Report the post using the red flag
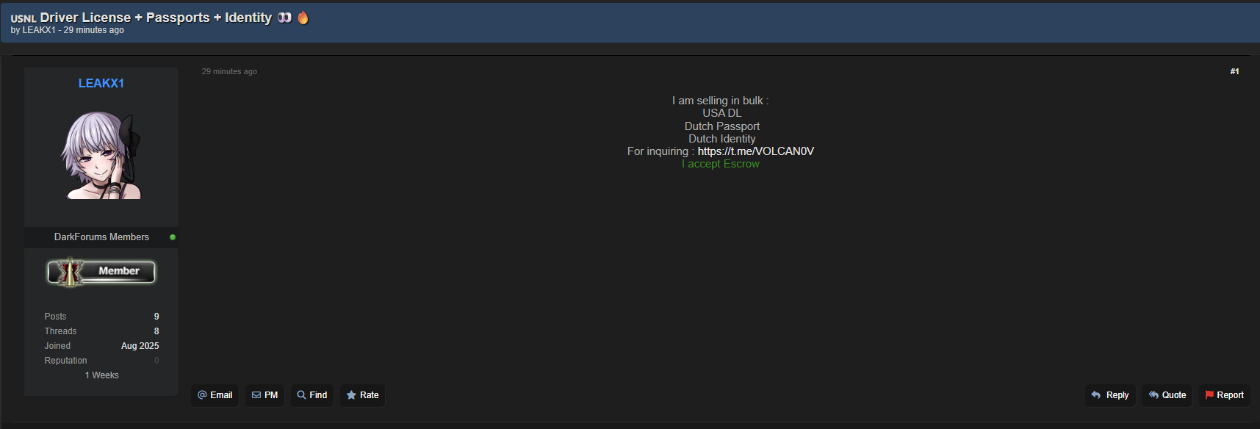Image resolution: width=1260 pixels, height=429 pixels. coord(1225,395)
